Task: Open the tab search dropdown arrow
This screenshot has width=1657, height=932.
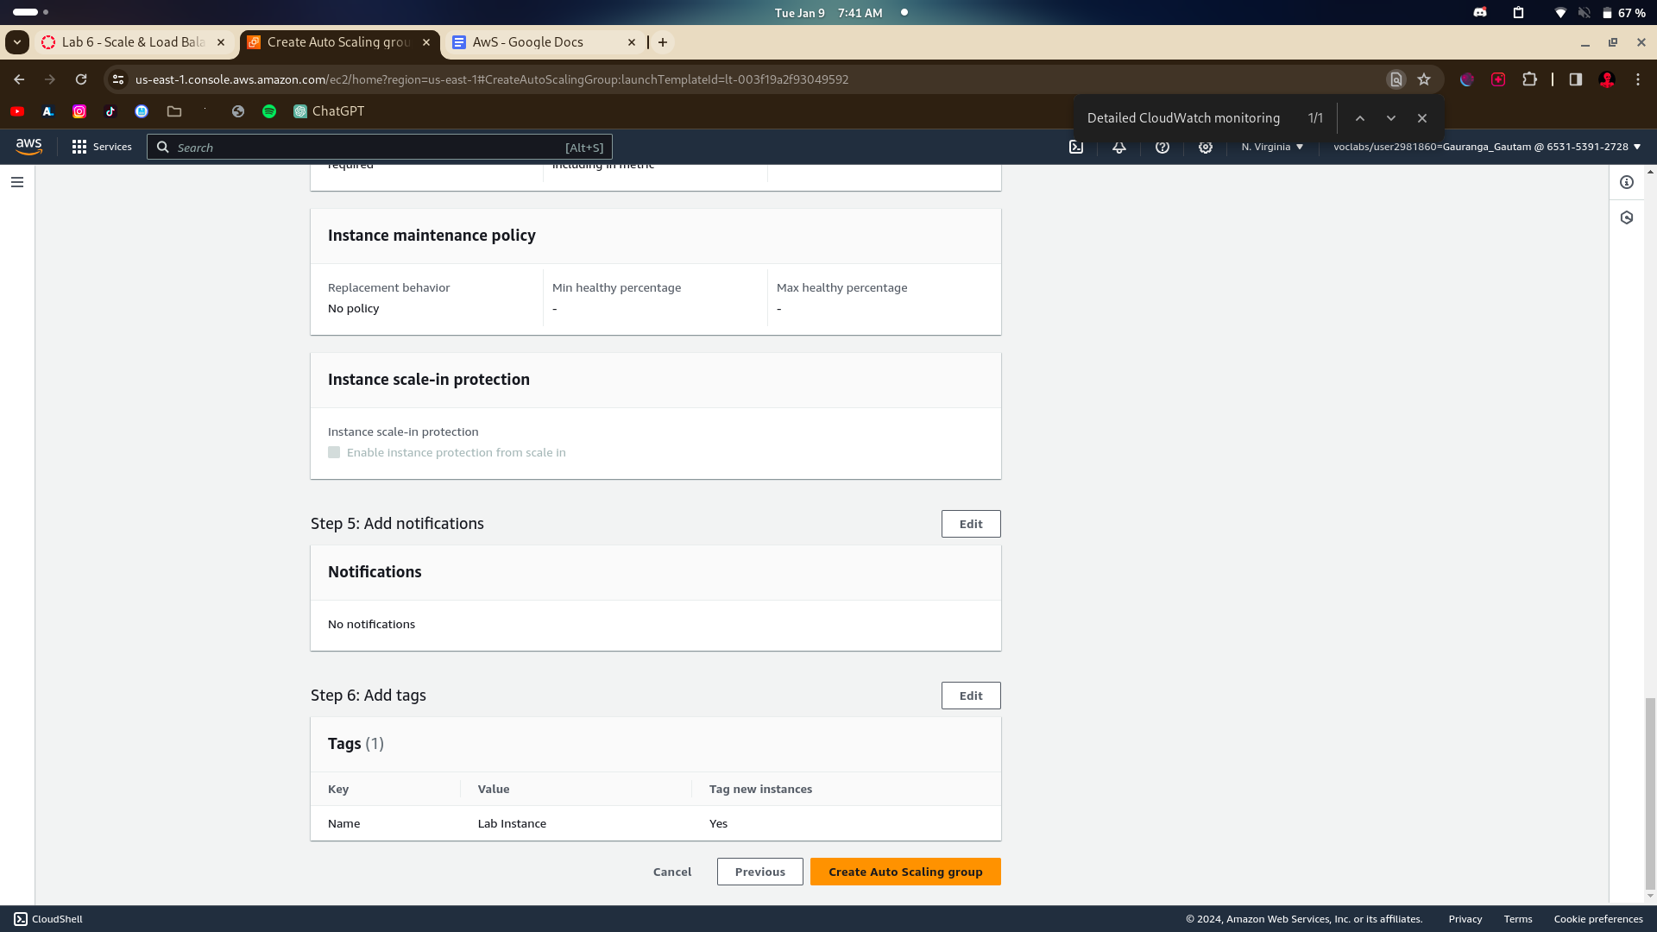Action: click(x=17, y=42)
